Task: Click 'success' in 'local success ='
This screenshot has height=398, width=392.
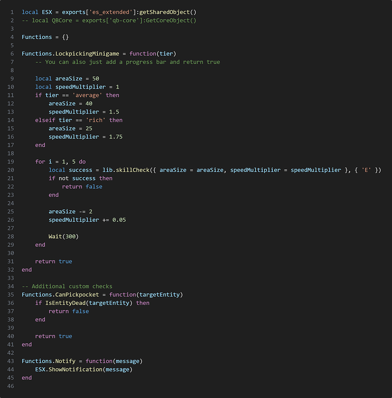Action: (x=81, y=170)
